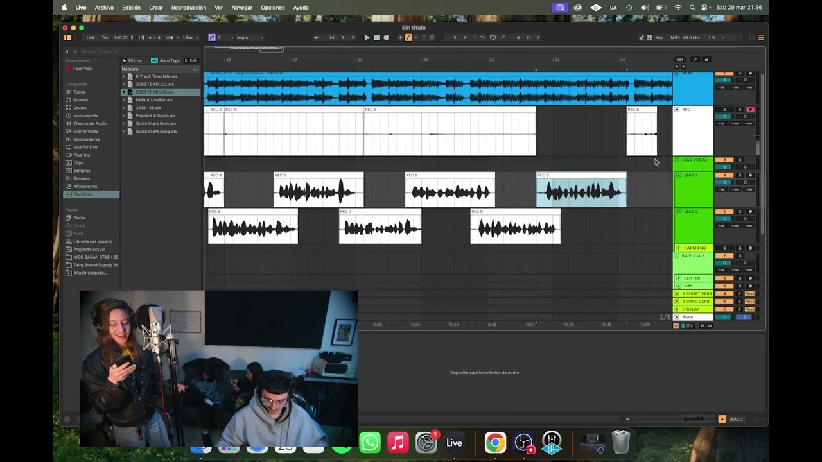Screen dimensions: 822x462
Task: Unfold the REC track
Action: (676, 110)
